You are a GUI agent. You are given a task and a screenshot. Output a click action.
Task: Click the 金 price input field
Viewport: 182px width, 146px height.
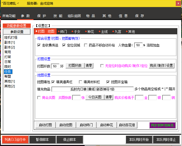pos(139,98)
